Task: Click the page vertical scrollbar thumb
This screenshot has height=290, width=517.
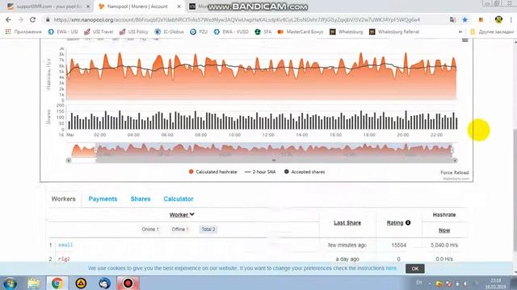Action: [515, 191]
